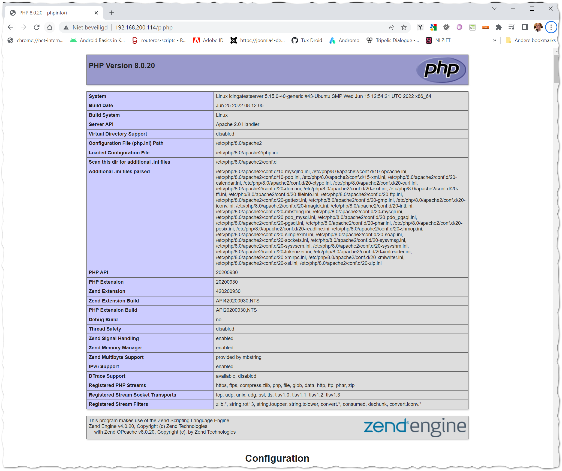Toggle the browser side panel icon
This screenshot has width=562, height=471.
click(x=525, y=27)
